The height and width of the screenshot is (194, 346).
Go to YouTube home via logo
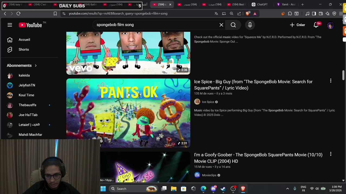pos(30,25)
